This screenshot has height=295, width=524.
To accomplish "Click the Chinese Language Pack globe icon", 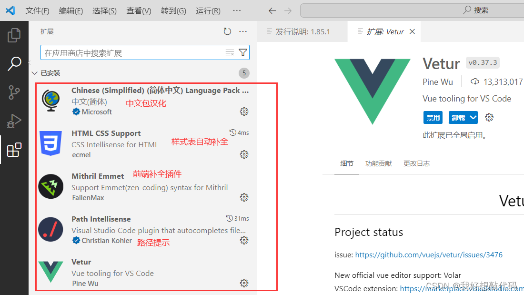I will [51, 101].
